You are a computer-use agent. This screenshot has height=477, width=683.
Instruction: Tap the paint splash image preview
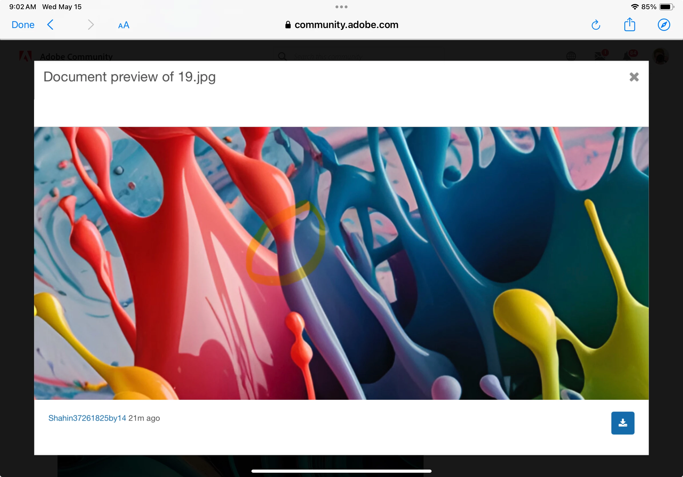point(341,263)
